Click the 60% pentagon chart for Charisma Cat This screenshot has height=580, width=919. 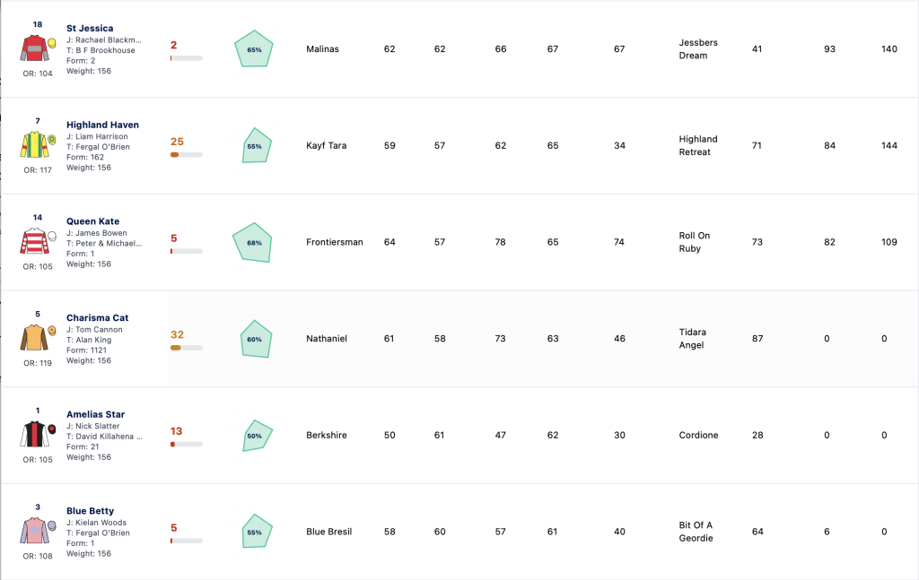(256, 339)
